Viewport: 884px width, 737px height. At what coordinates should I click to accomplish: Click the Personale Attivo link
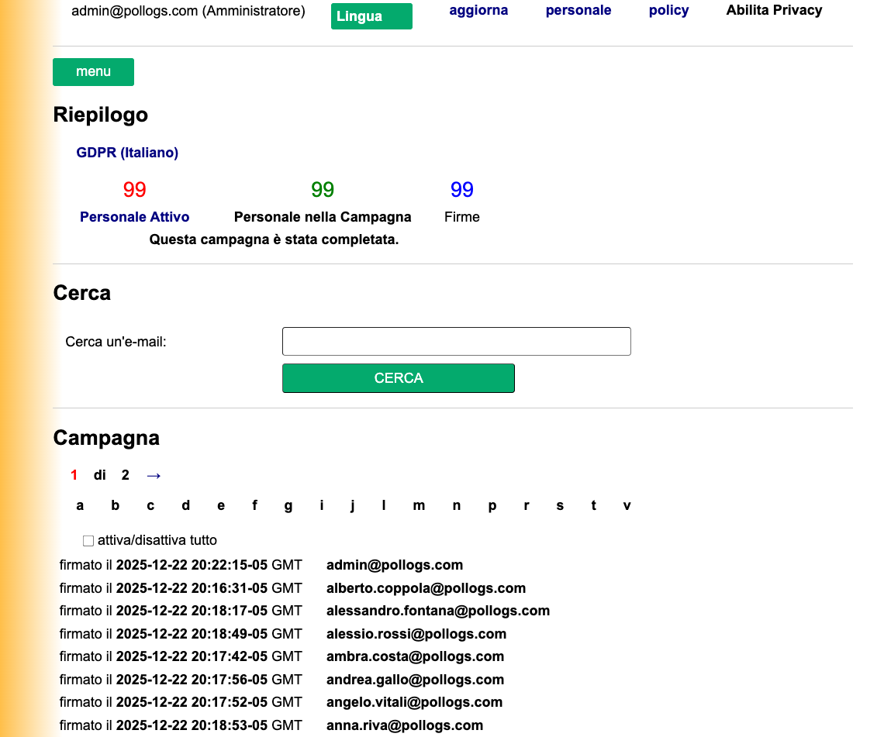(134, 217)
